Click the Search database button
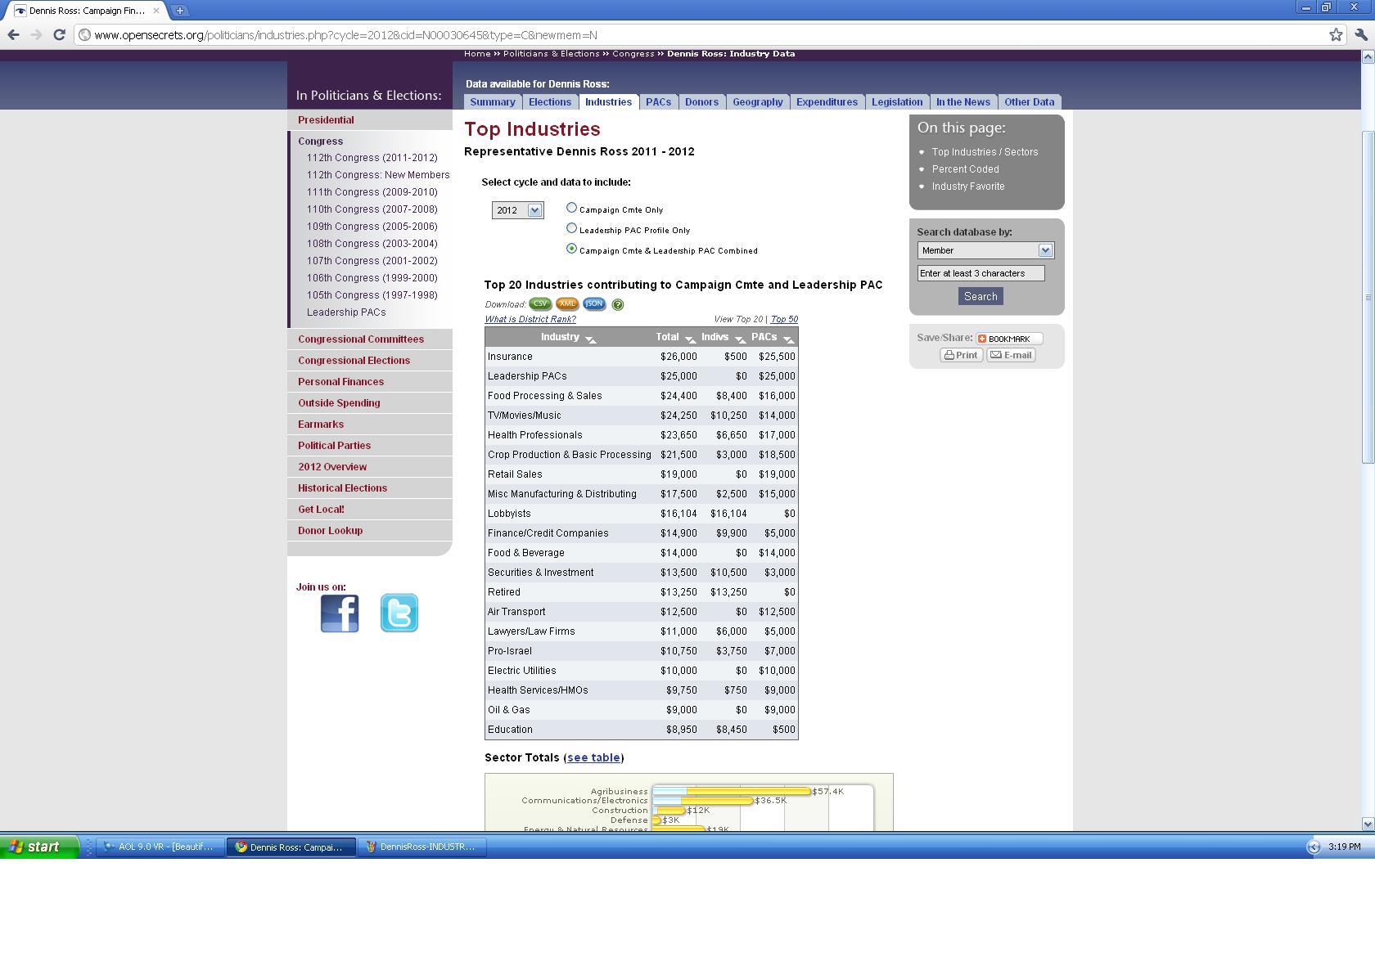 click(x=981, y=296)
